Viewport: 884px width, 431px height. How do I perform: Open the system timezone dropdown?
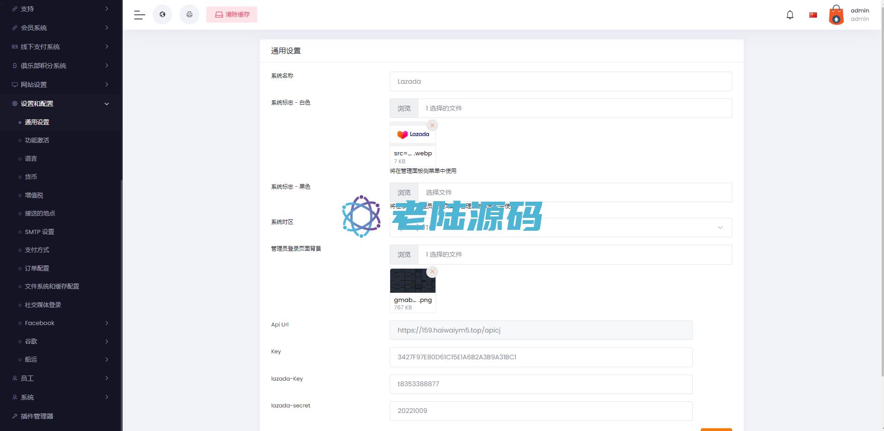[x=560, y=228]
